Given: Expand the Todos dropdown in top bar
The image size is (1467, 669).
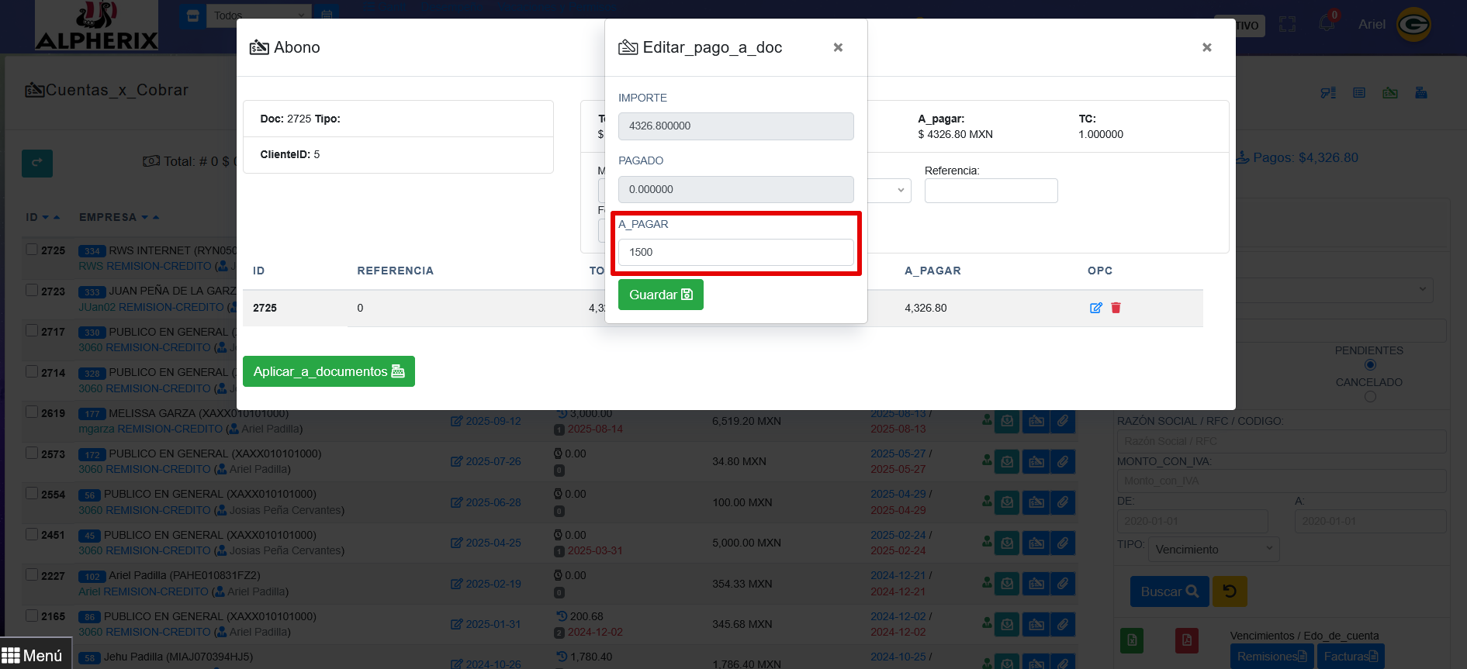Looking at the screenshot, I should [258, 16].
